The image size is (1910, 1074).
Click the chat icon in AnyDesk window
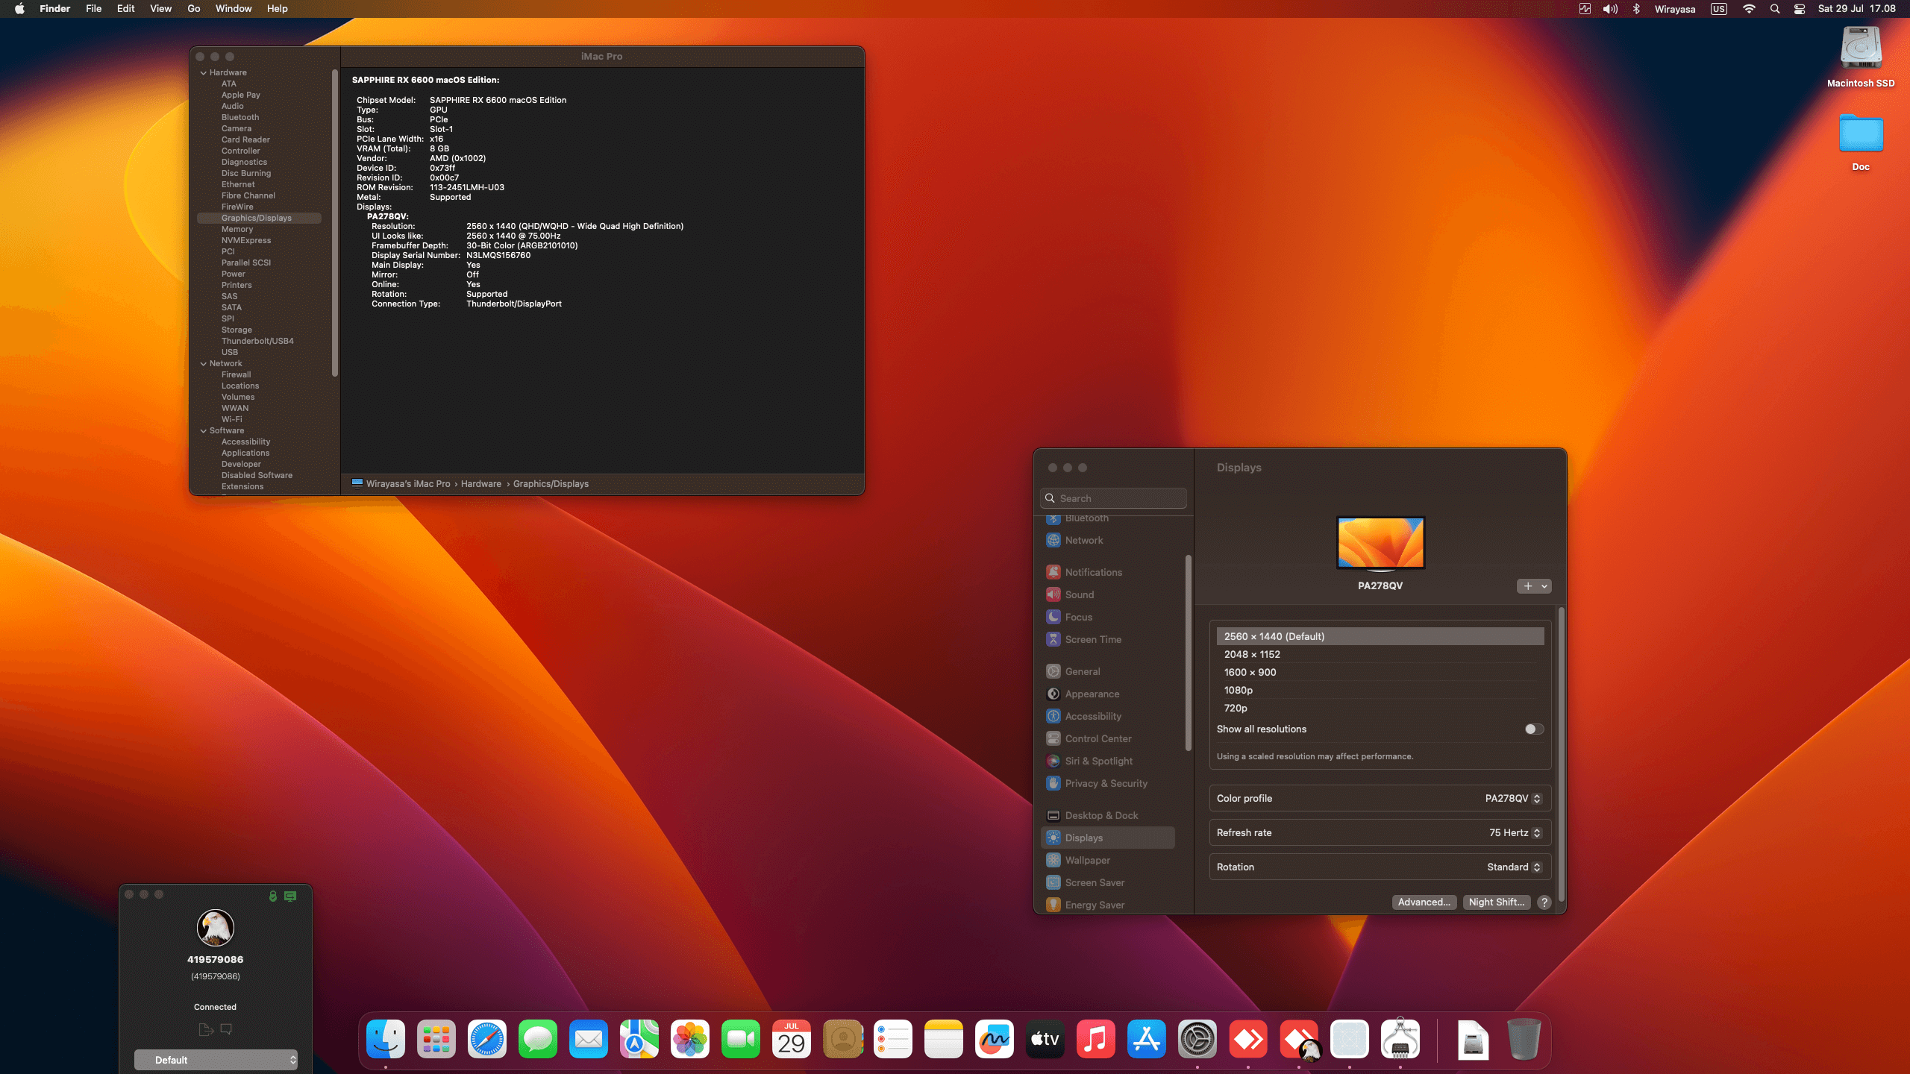tap(226, 1029)
